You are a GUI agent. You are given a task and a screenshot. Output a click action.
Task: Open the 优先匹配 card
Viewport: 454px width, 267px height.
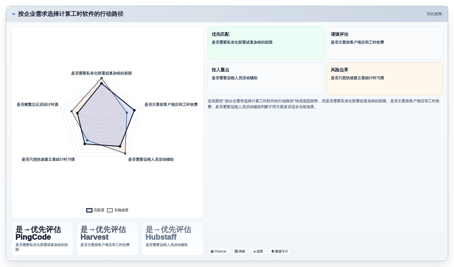[x=266, y=43]
